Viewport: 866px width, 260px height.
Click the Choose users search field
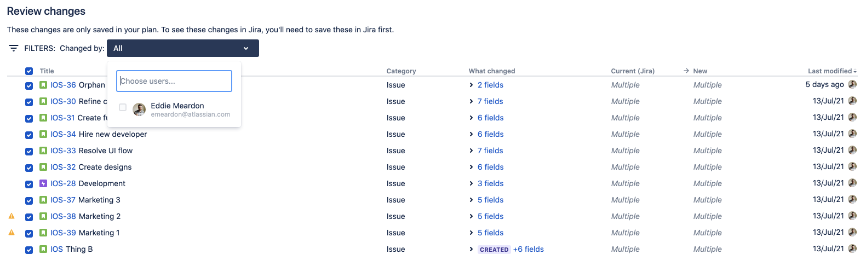[174, 81]
